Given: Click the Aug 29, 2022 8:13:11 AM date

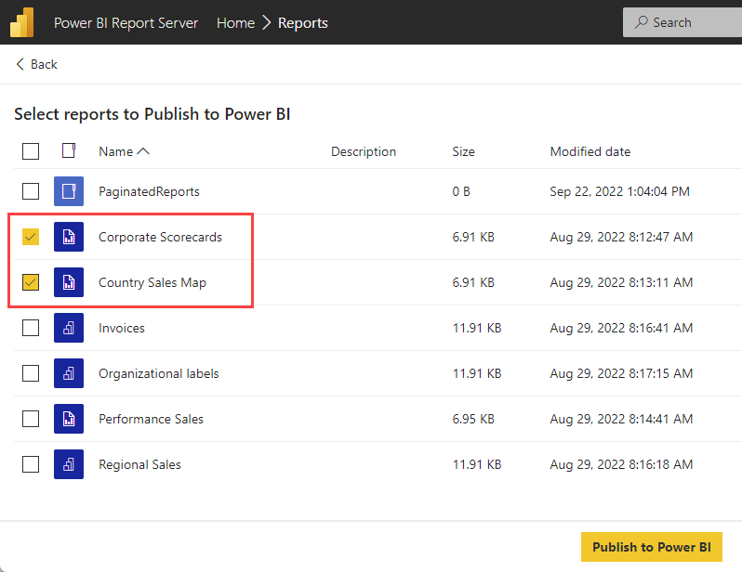Looking at the screenshot, I should click(621, 282).
